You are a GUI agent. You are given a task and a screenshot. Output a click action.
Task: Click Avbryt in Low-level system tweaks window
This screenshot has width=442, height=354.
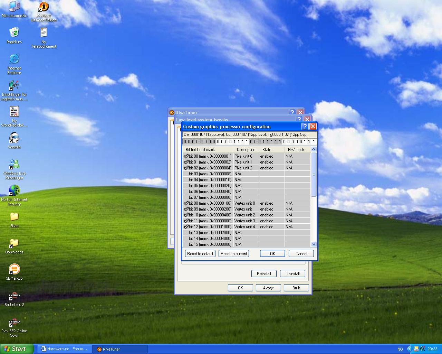268,288
